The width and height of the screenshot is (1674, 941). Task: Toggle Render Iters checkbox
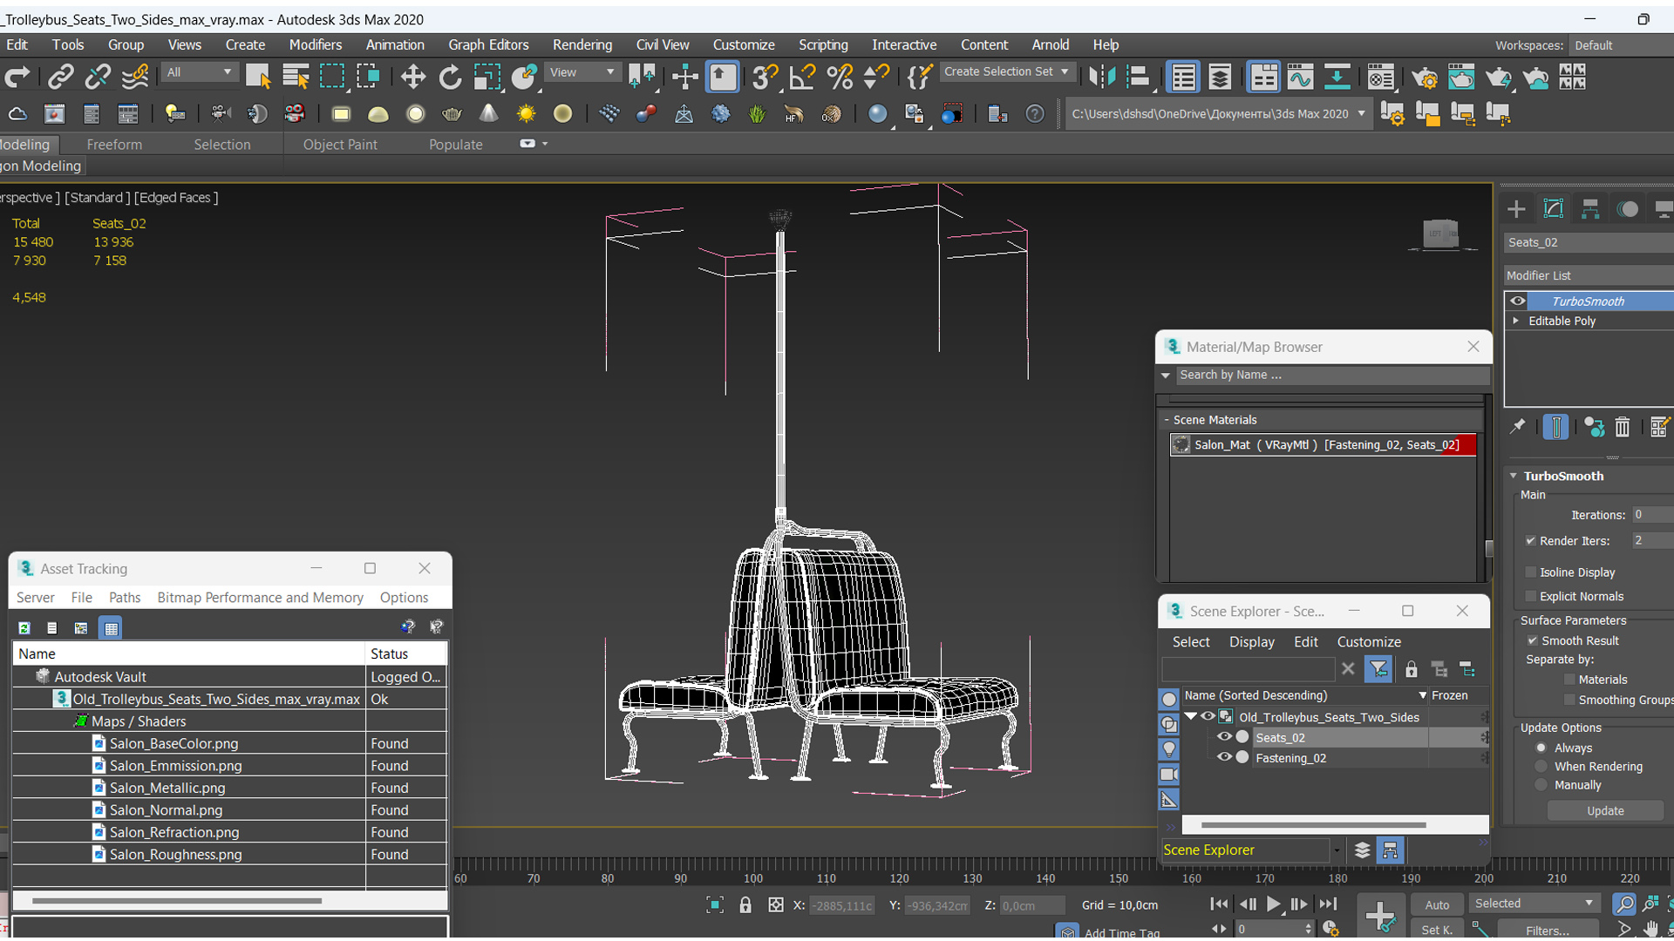[x=1530, y=540]
